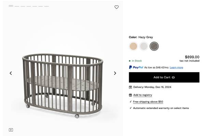205x136 pixels.
Task: Click the first image indicator dash
Action: pos(11,6)
